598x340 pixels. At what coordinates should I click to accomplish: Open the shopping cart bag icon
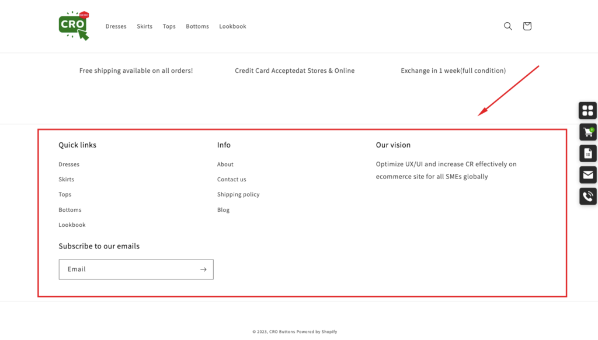[x=527, y=26]
